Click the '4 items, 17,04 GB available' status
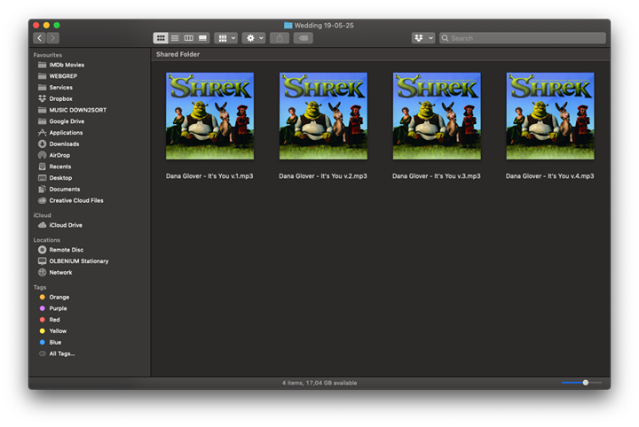639x427 pixels. [x=319, y=383]
